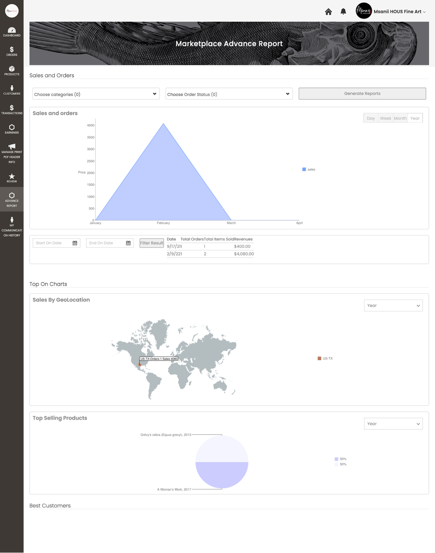Click the $4,080.00 revenue cell
Screen dimensions: 435x553
[x=244, y=254]
